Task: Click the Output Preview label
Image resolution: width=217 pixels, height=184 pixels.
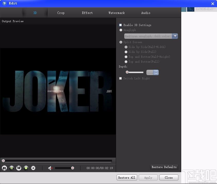Action: tap(13, 21)
